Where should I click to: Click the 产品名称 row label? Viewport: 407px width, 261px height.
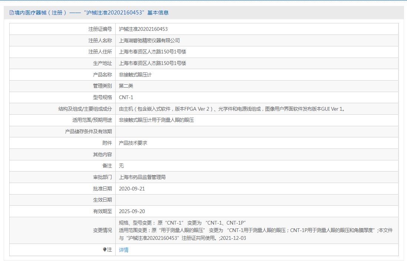point(103,75)
